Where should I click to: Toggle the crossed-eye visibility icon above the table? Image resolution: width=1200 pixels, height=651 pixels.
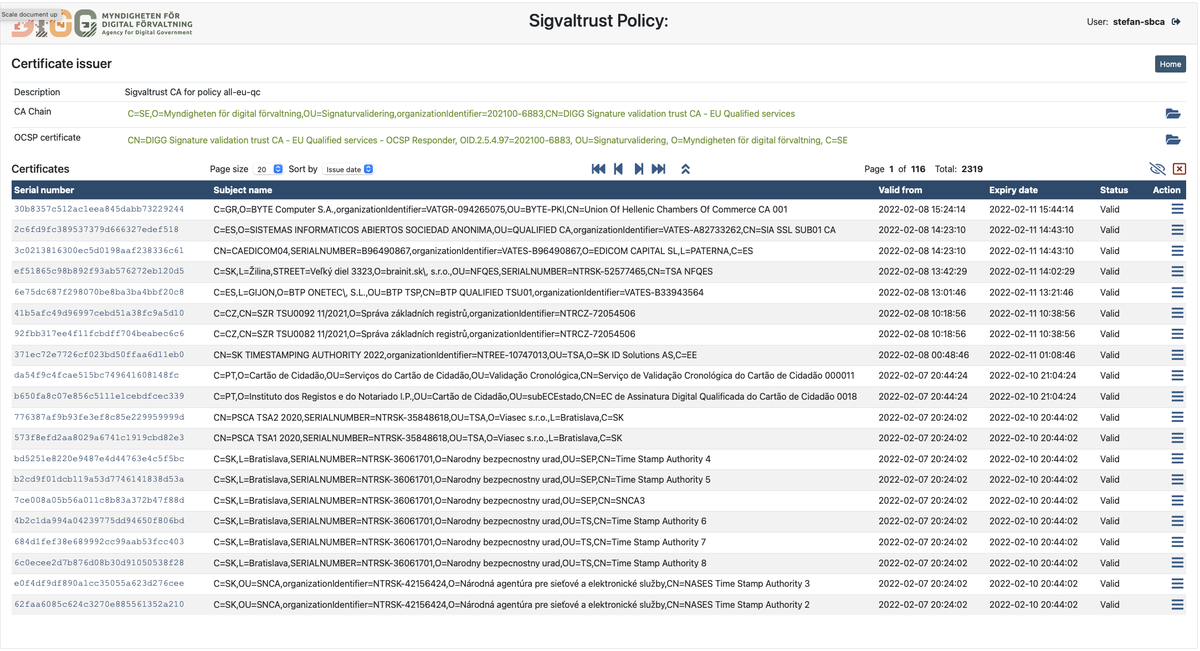click(1157, 169)
